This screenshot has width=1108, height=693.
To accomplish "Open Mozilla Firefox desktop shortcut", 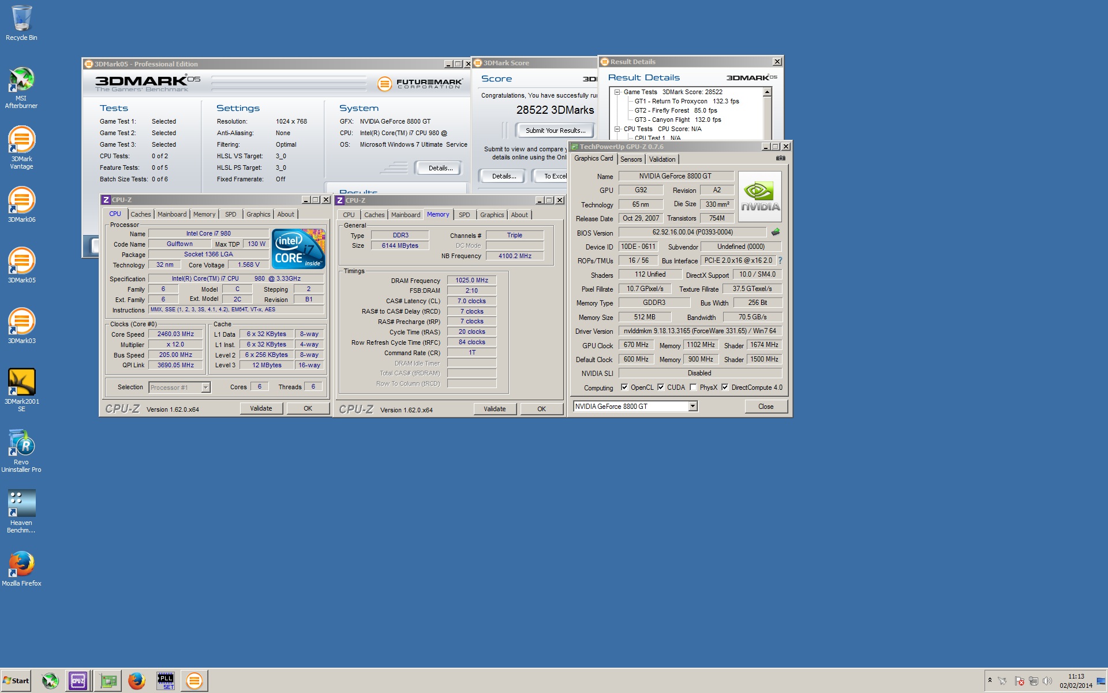I will click(21, 569).
